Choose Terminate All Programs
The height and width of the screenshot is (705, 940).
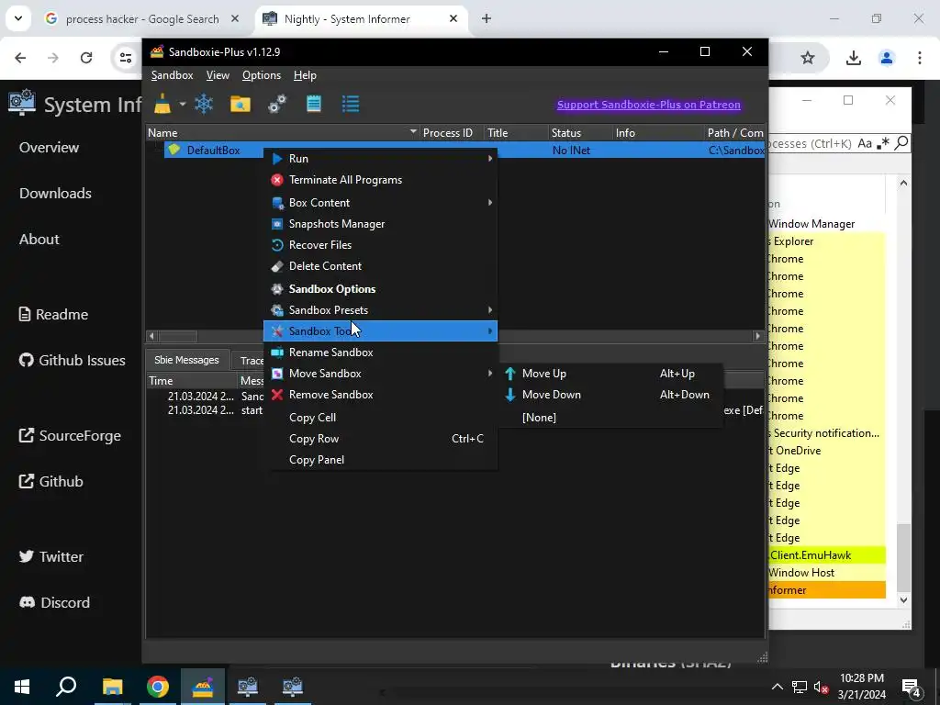tap(381, 180)
